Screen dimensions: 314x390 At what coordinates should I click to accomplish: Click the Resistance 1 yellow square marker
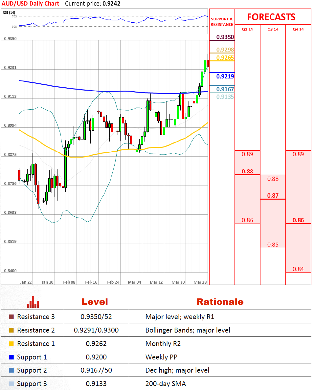point(11,344)
